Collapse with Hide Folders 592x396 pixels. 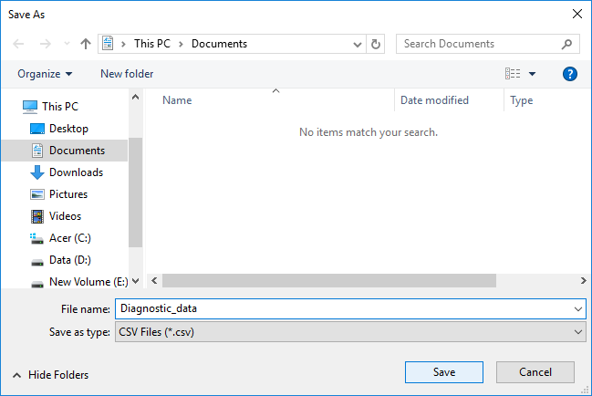50,375
